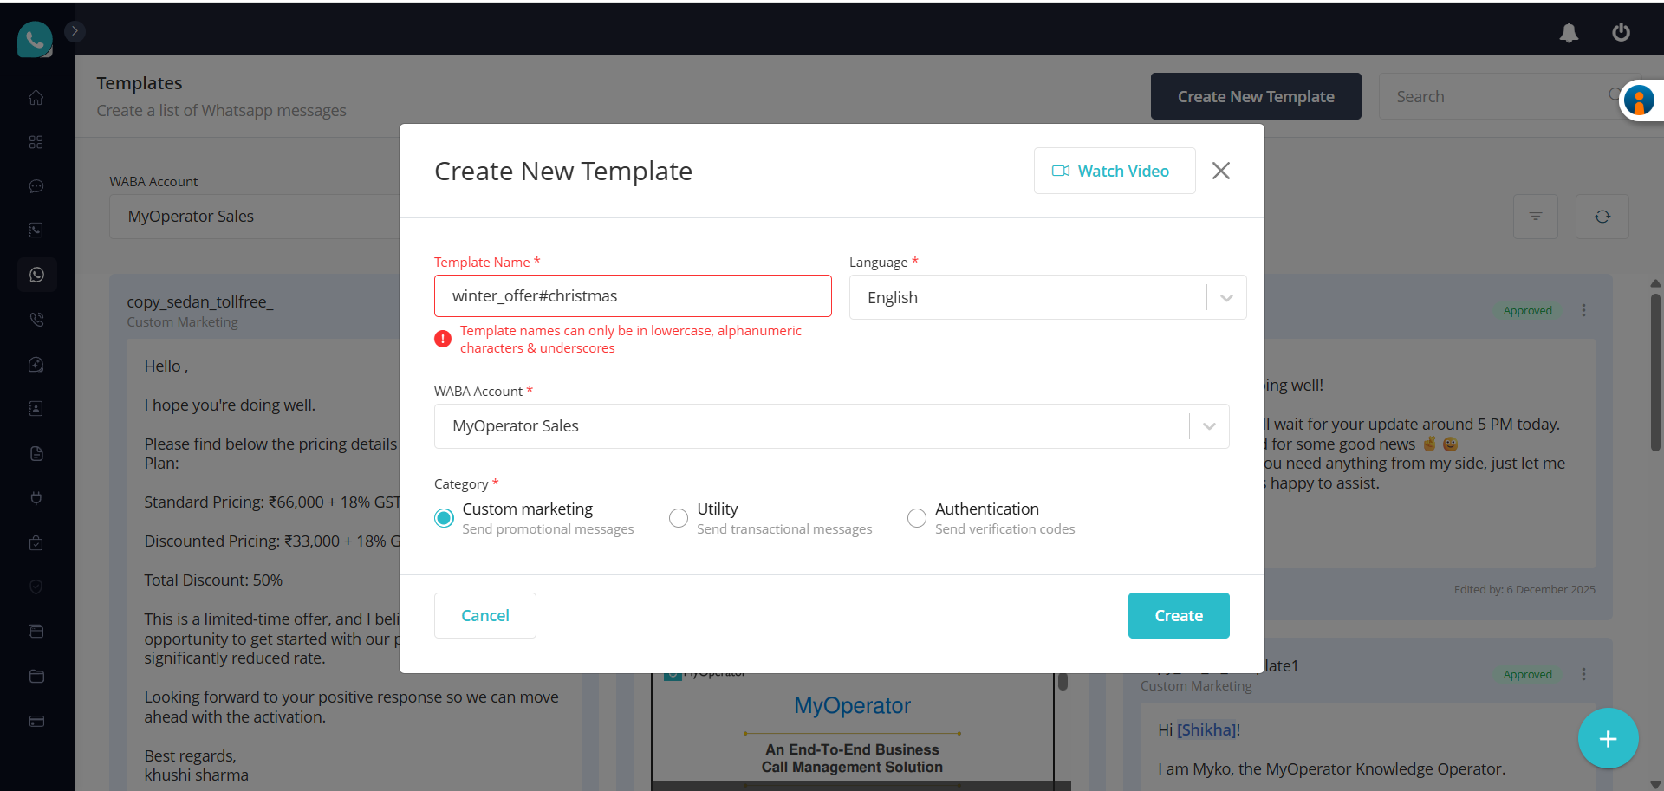Click the refresh templates icon
This screenshot has height=791, width=1664.
[1602, 217]
